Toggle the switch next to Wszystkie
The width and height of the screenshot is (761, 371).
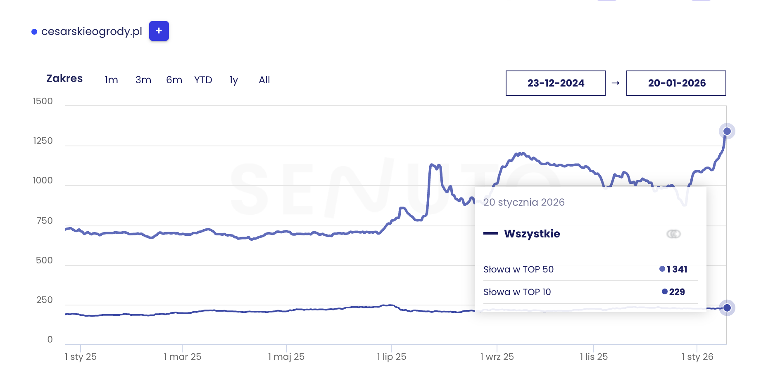coord(673,234)
